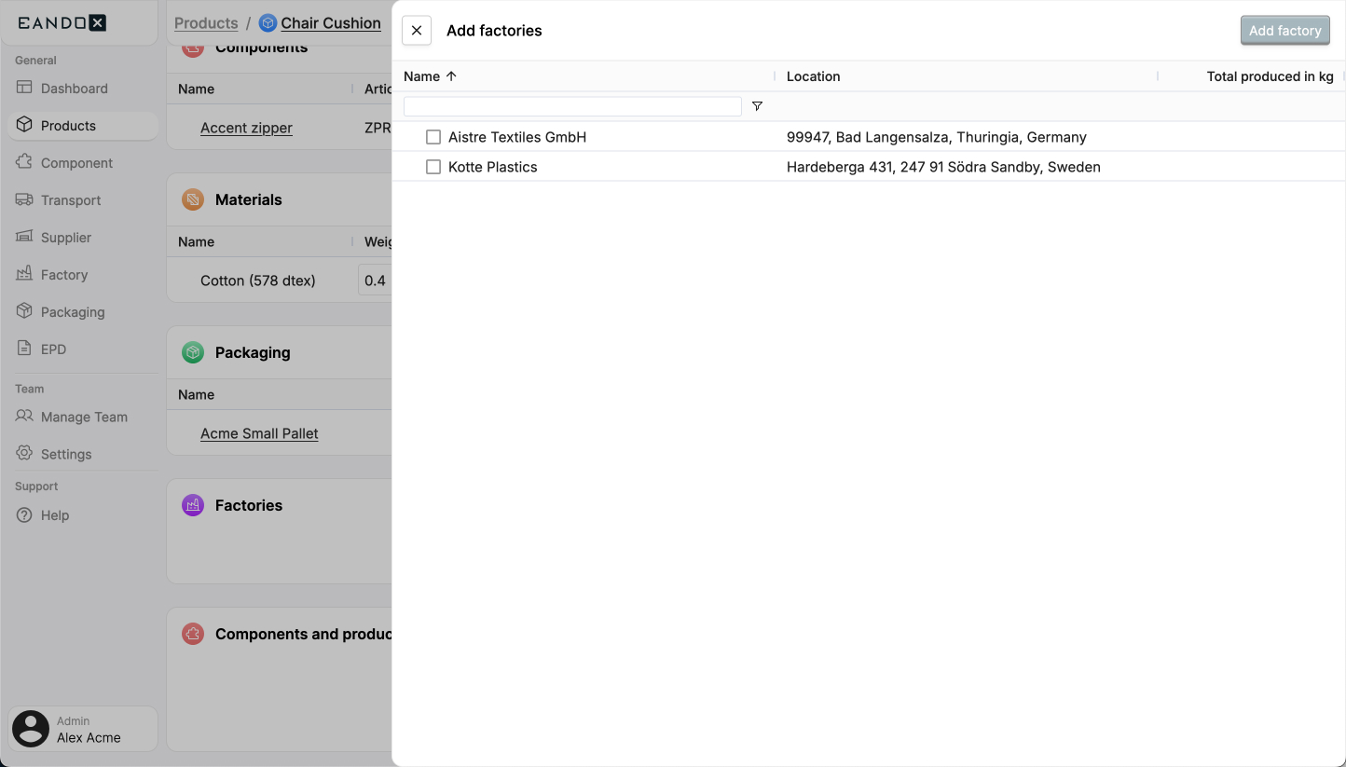Open Manage Team menu item
Image resolution: width=1346 pixels, height=767 pixels.
pyautogui.click(x=84, y=417)
